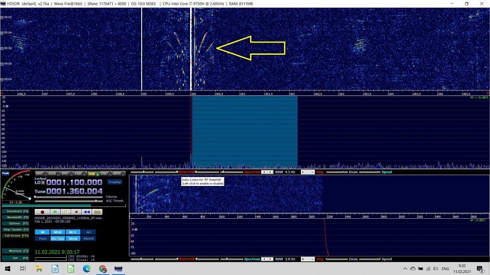Image resolution: width=490 pixels, height=275 pixels.
Task: Open Soundcard [F5] settings
Action: pos(16,211)
